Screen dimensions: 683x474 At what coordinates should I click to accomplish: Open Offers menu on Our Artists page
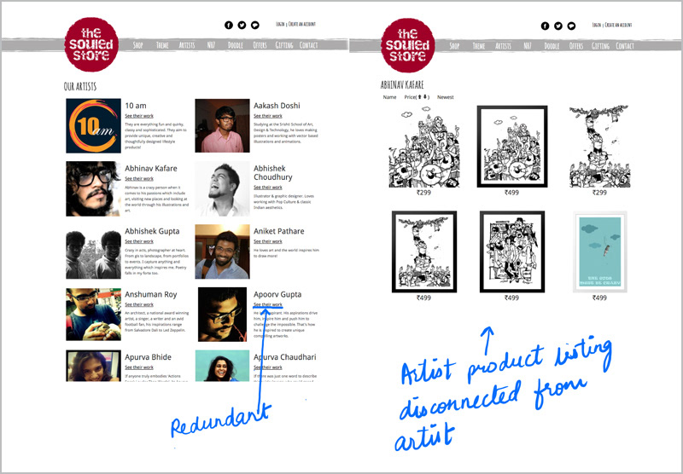[x=260, y=45]
